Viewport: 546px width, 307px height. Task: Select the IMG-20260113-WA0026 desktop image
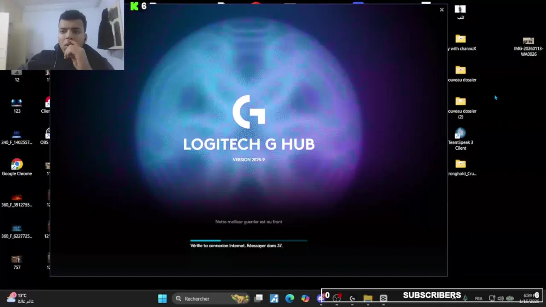tap(529, 47)
